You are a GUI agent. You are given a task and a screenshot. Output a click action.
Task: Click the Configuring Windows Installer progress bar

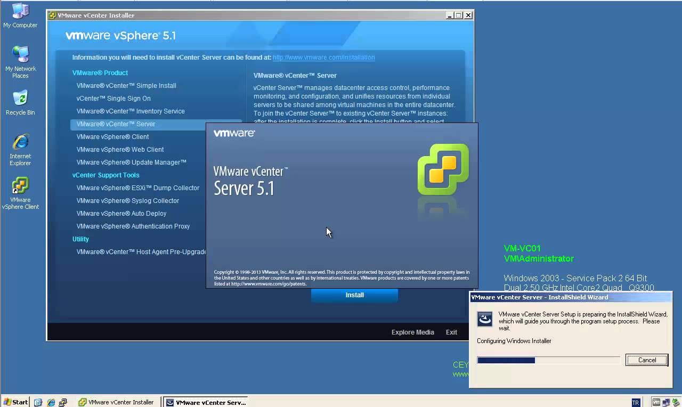tap(548, 360)
